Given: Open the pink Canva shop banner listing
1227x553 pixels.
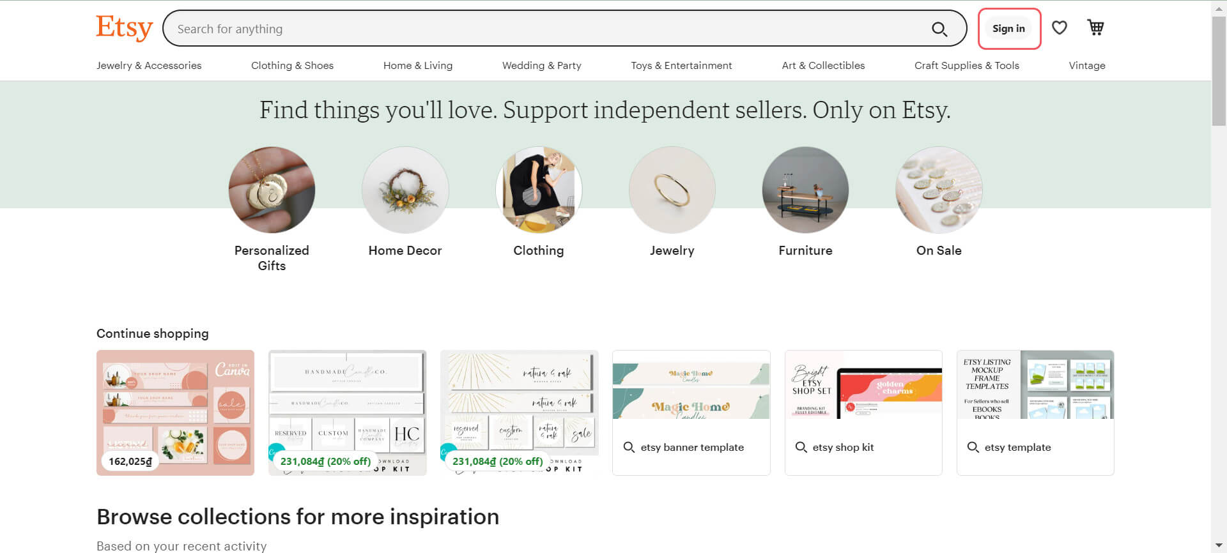Looking at the screenshot, I should (175, 413).
